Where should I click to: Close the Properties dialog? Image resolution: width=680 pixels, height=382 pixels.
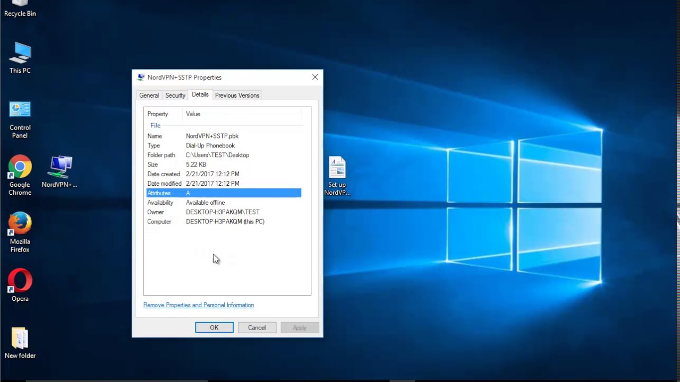click(x=315, y=77)
